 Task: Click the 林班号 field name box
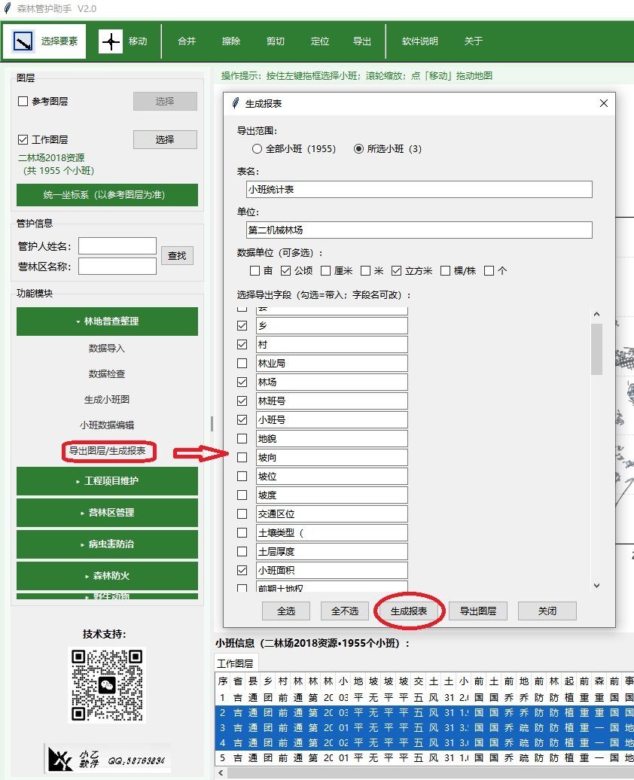[332, 401]
